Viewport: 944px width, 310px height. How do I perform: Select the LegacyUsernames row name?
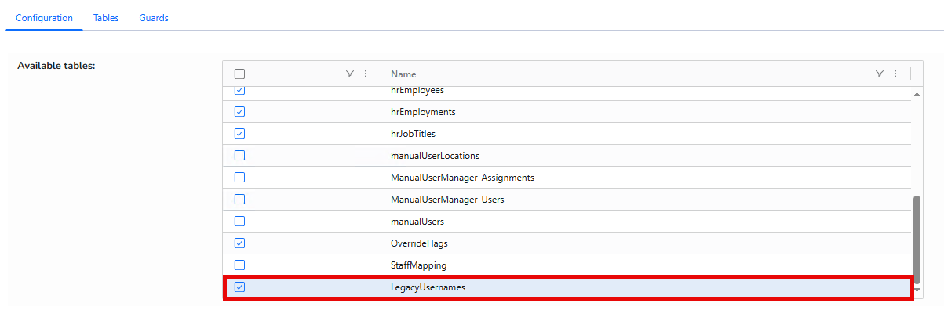pyautogui.click(x=428, y=287)
